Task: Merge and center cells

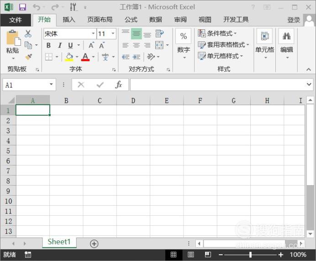Action: click(x=159, y=45)
